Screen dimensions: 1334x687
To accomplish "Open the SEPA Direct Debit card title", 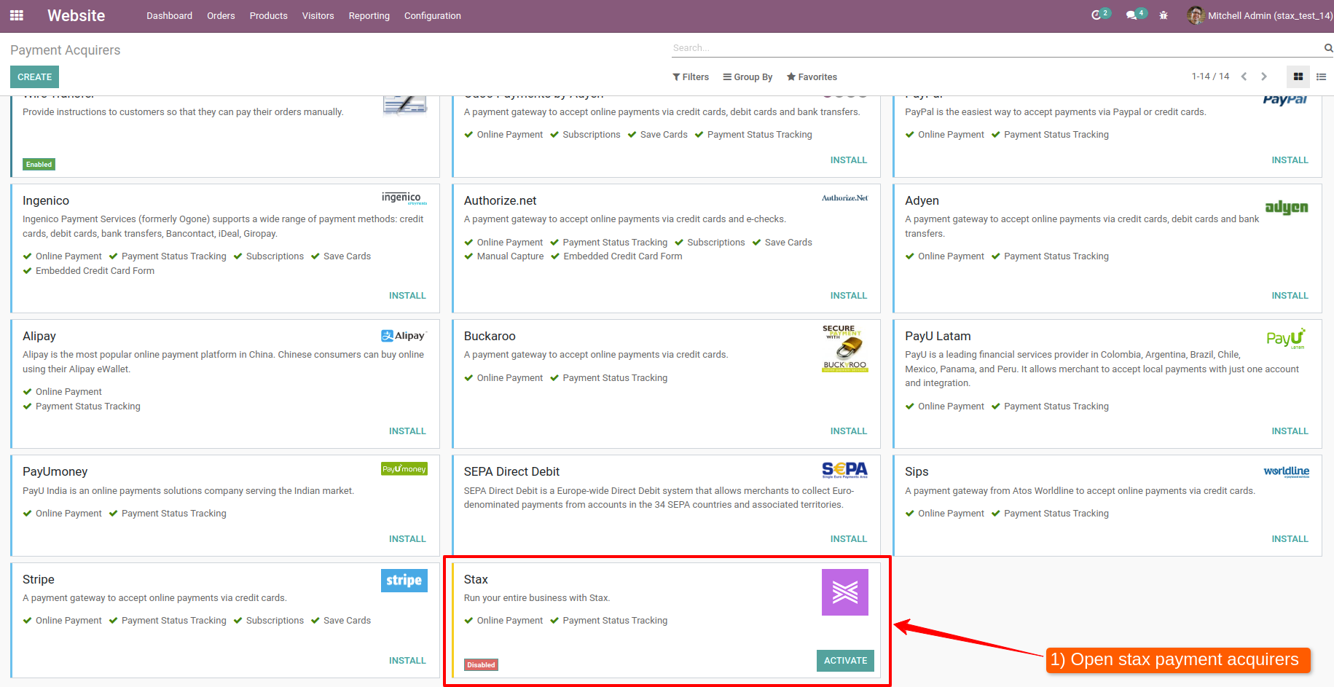I will tap(511, 471).
